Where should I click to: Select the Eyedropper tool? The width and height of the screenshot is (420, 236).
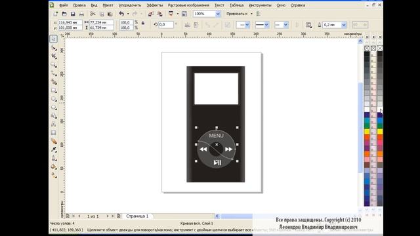pos(54,149)
